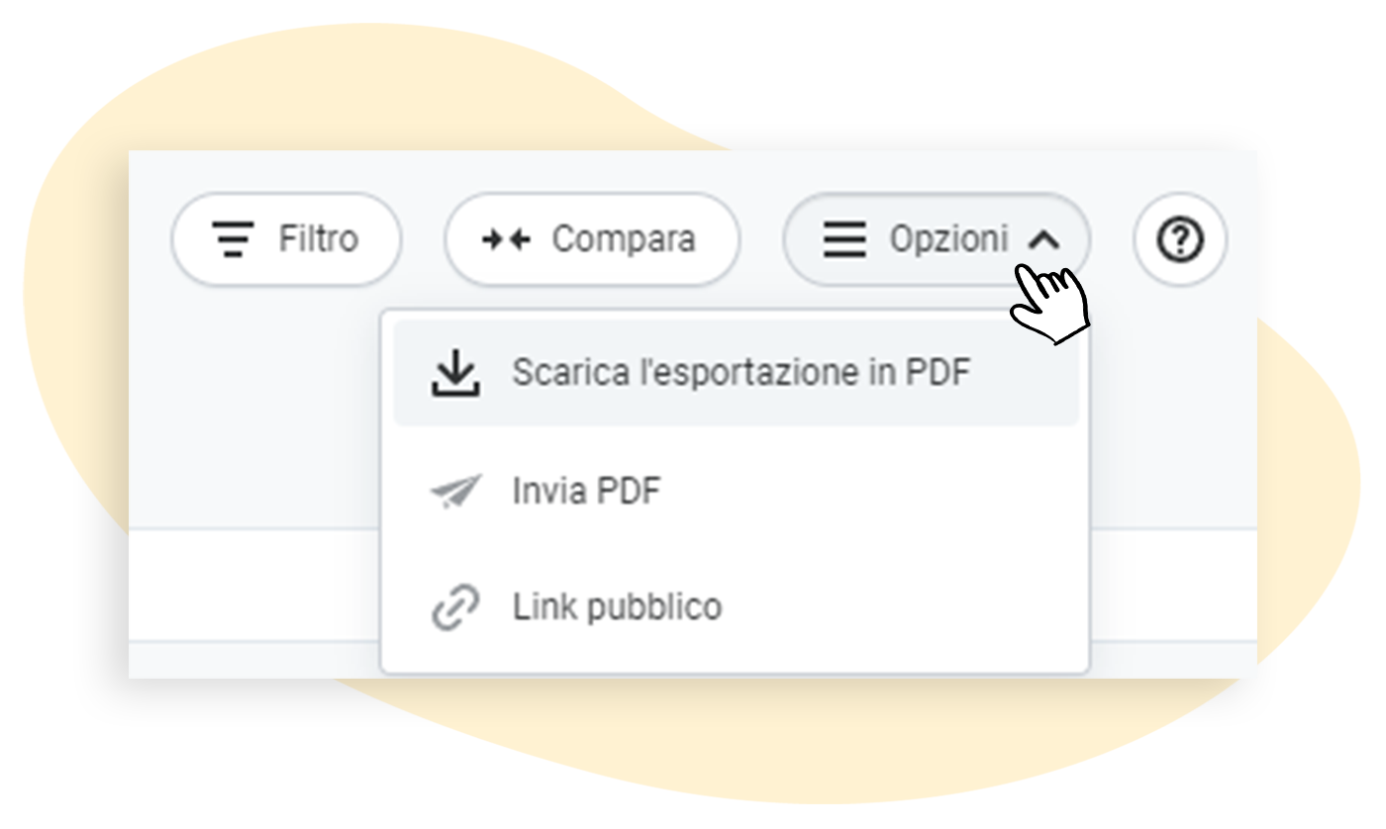Open help with the question mark icon
The height and width of the screenshot is (829, 1386).
(x=1180, y=240)
